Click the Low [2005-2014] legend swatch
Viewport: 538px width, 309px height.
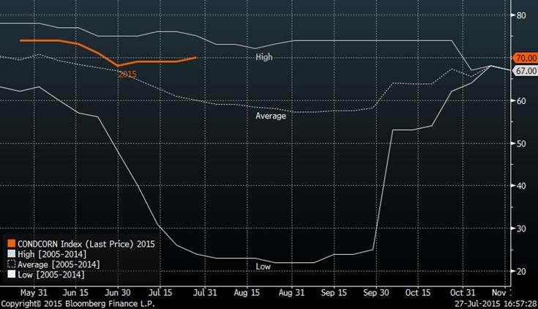11,274
